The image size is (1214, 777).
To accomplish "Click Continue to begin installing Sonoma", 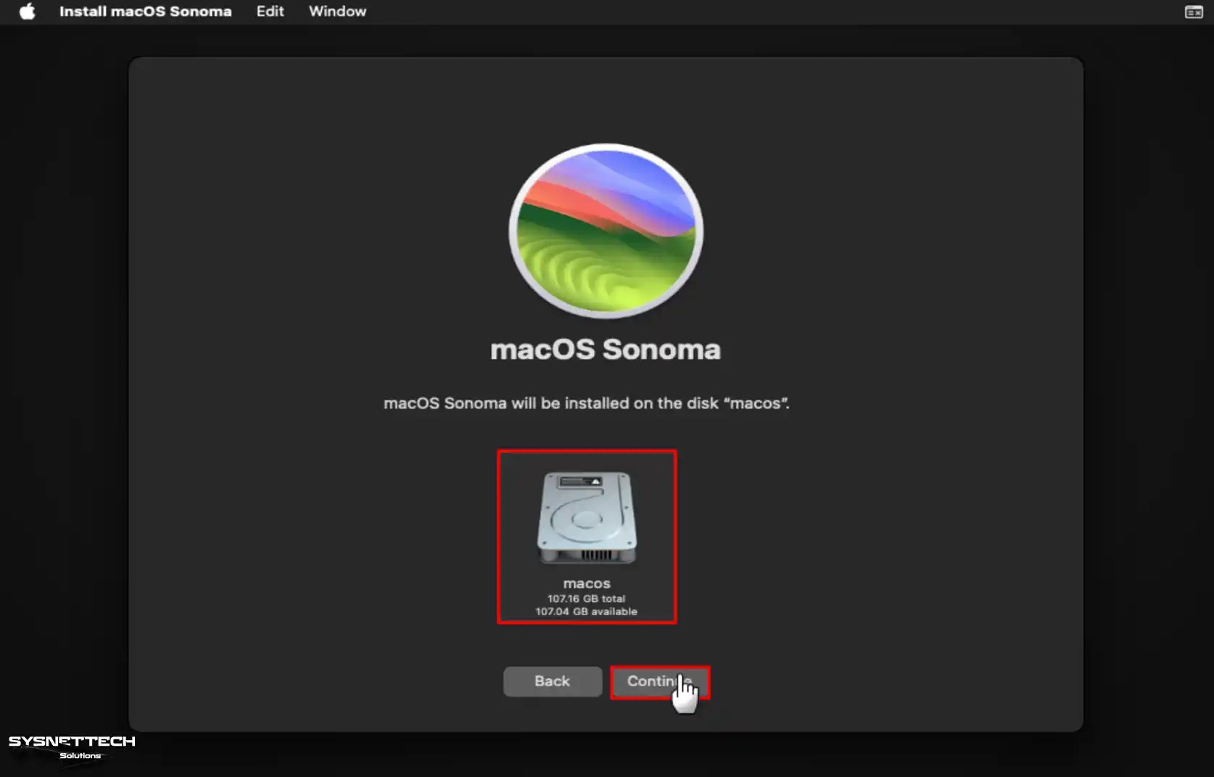I will click(x=659, y=681).
